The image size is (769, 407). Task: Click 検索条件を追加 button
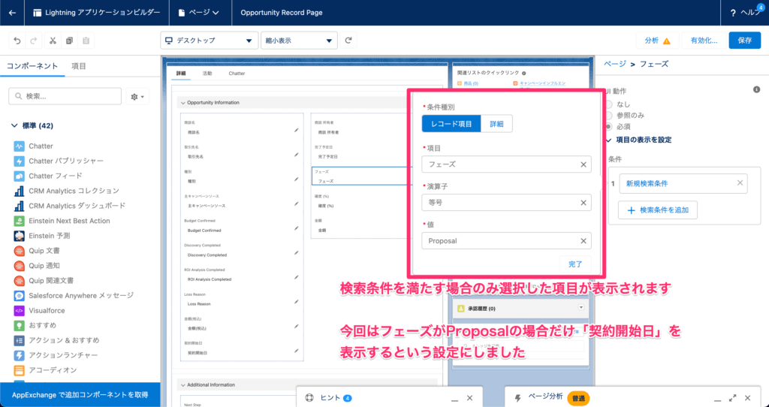pyautogui.click(x=658, y=210)
